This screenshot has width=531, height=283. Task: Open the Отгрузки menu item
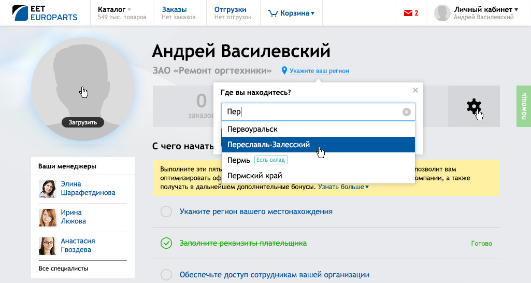(230, 10)
